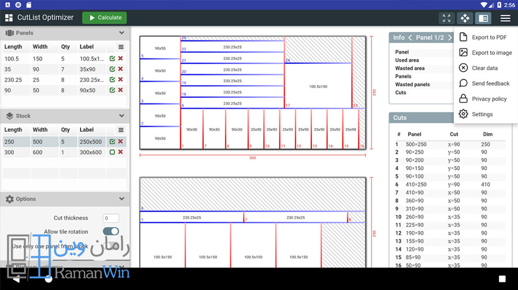Click the fullscreen expand icon in top bar
This screenshot has width=518, height=290.
pos(446,18)
